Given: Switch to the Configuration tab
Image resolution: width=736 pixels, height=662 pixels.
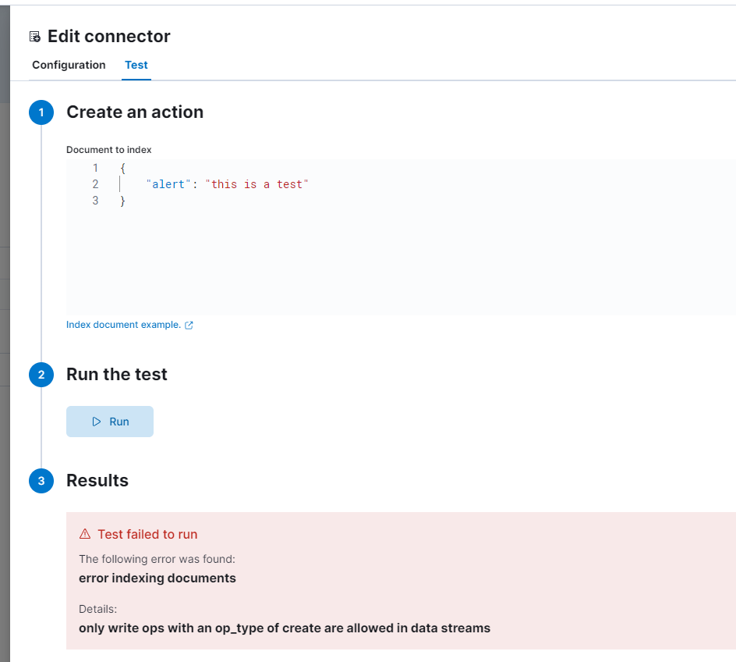Looking at the screenshot, I should [68, 65].
